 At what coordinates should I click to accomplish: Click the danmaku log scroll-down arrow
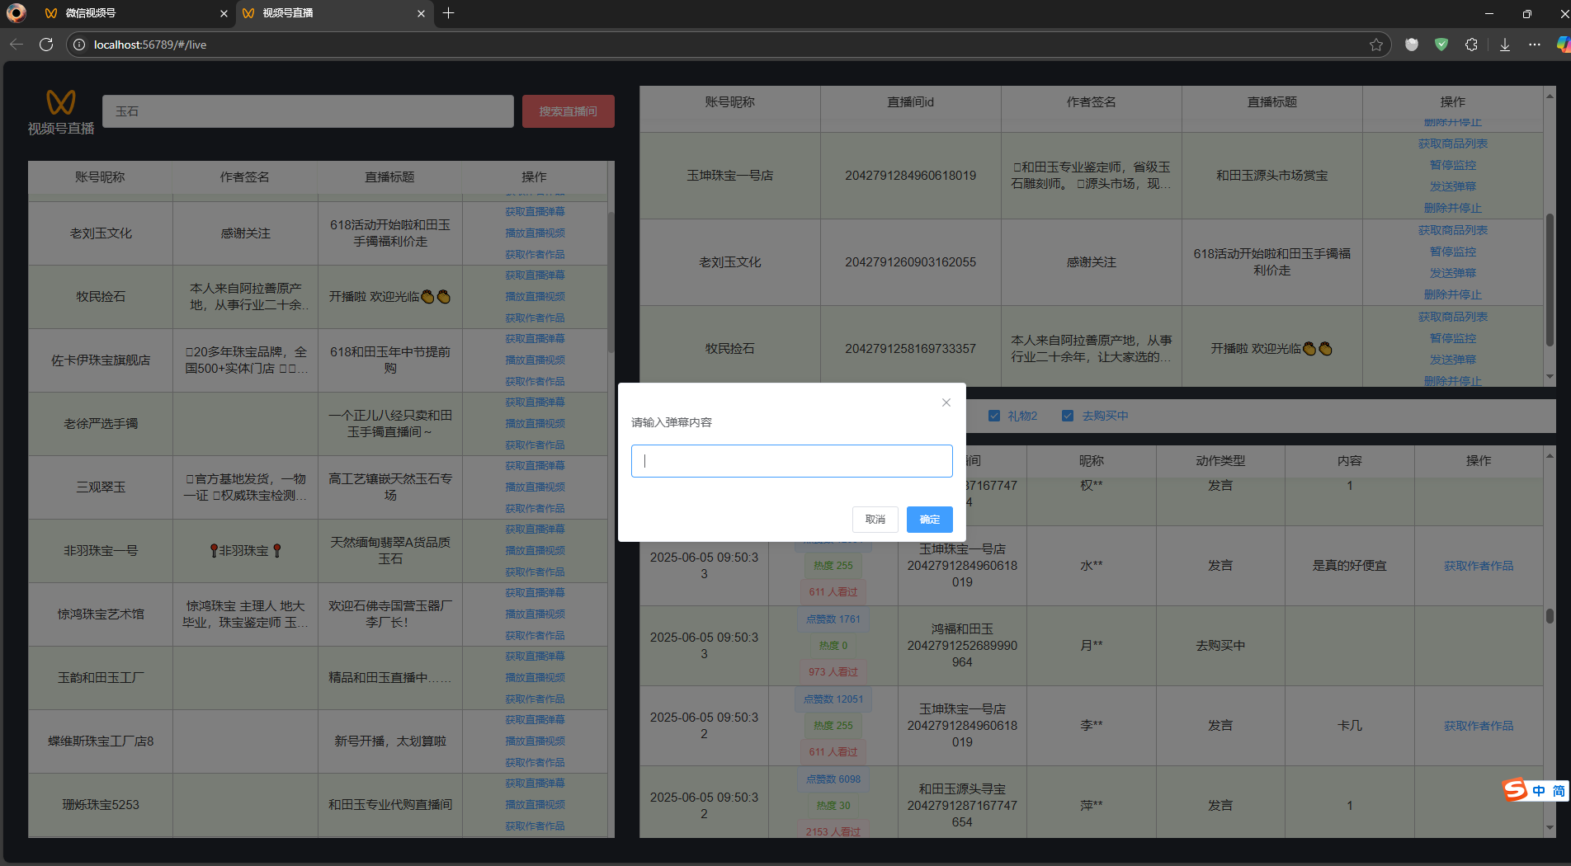[1550, 827]
